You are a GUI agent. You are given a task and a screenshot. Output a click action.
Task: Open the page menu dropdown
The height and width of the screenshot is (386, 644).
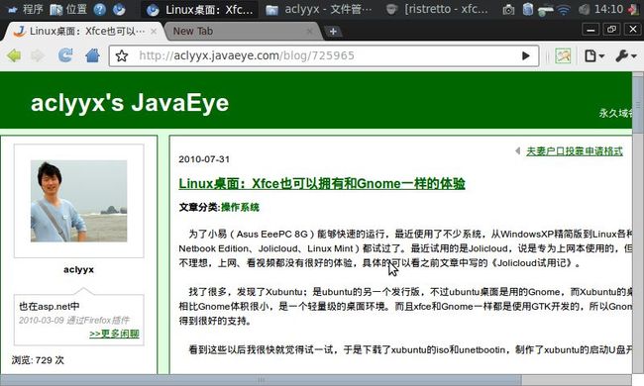click(x=594, y=55)
